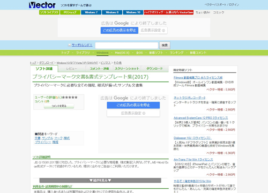Screen dimensions: 268x193
Task: Open 広告表示設定 in the ad beside user rating
Action: 133,113
